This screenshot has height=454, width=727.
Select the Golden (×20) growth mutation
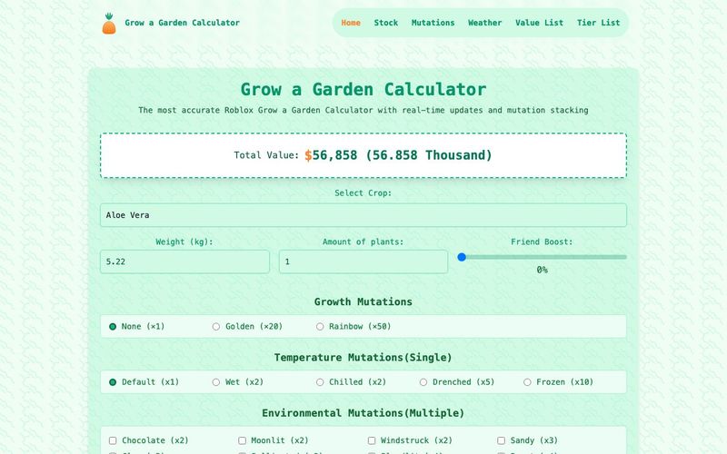216,327
